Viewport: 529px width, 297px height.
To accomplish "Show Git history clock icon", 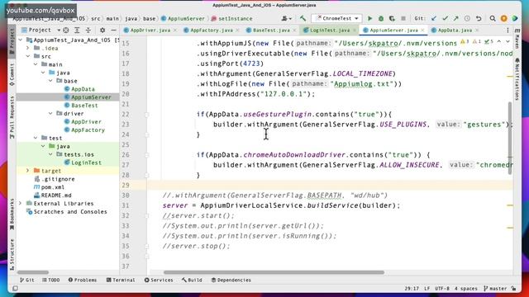I will pyautogui.click(x=467, y=18).
